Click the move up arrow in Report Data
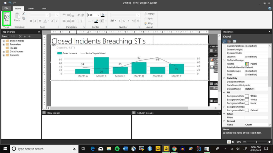 click(25, 36)
